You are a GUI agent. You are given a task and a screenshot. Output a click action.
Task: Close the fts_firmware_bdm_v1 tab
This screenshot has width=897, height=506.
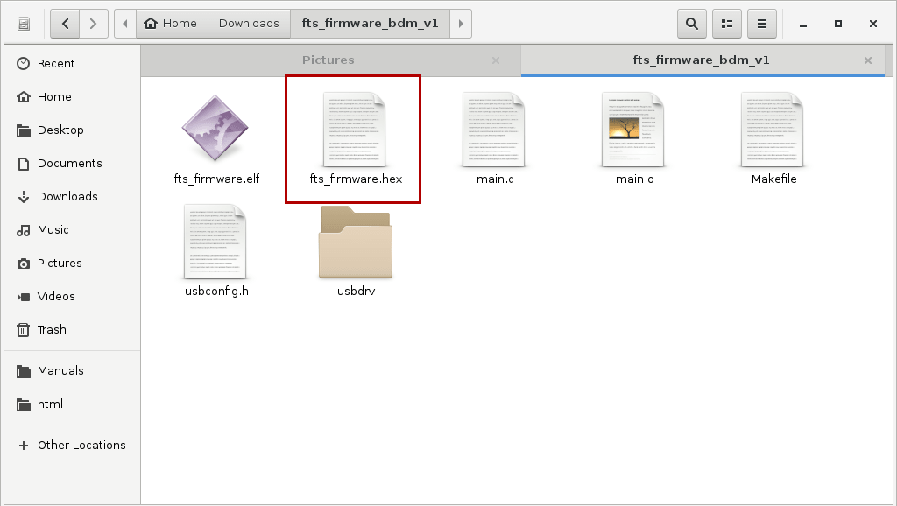[868, 60]
